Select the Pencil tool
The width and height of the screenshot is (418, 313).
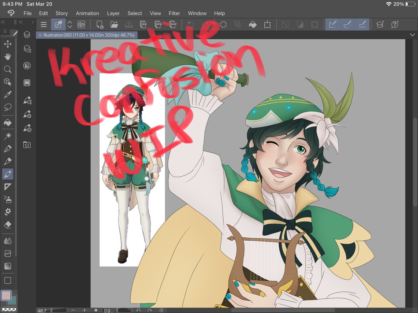point(8,161)
